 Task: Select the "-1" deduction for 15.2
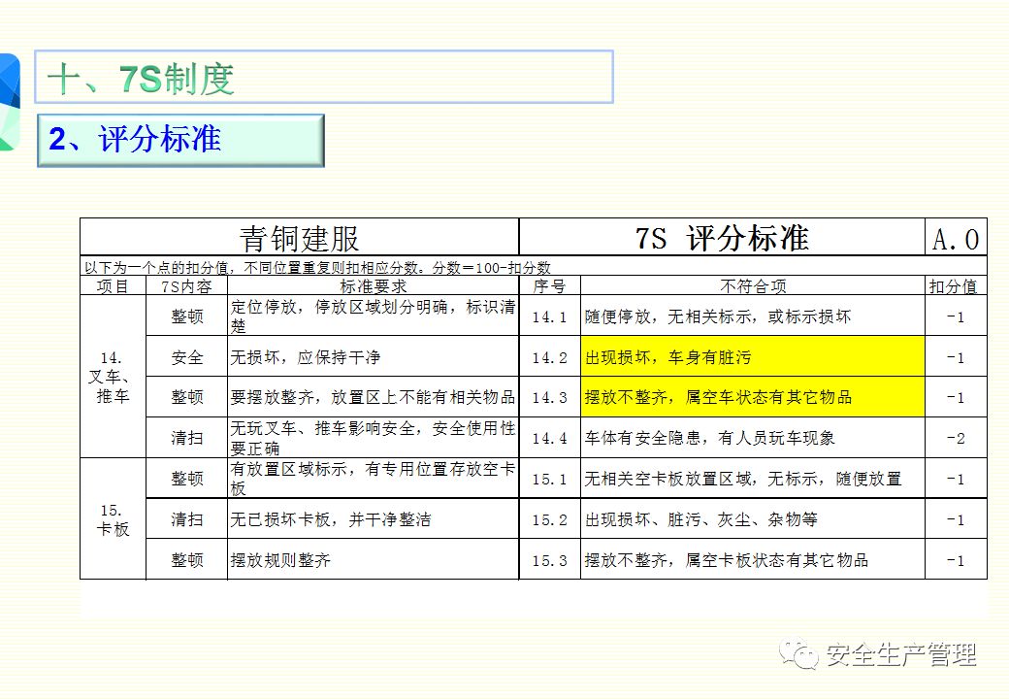(x=956, y=519)
